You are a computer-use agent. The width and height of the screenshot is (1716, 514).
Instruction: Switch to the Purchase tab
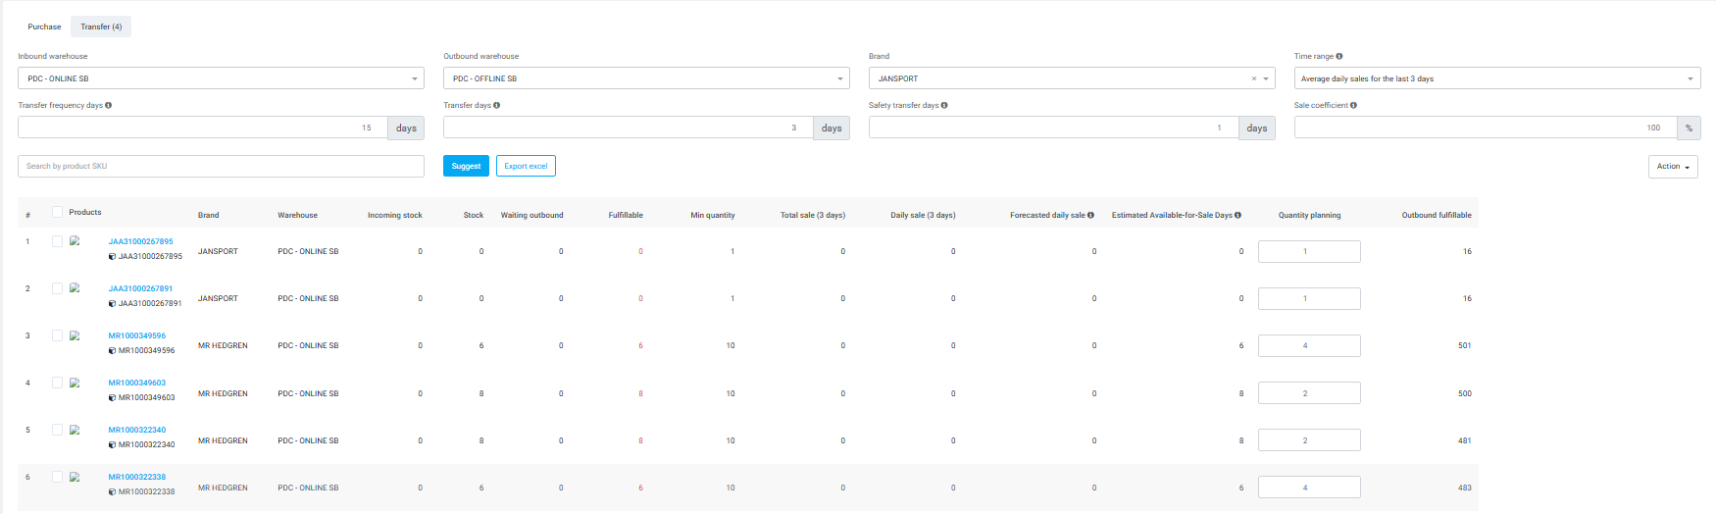tap(44, 26)
